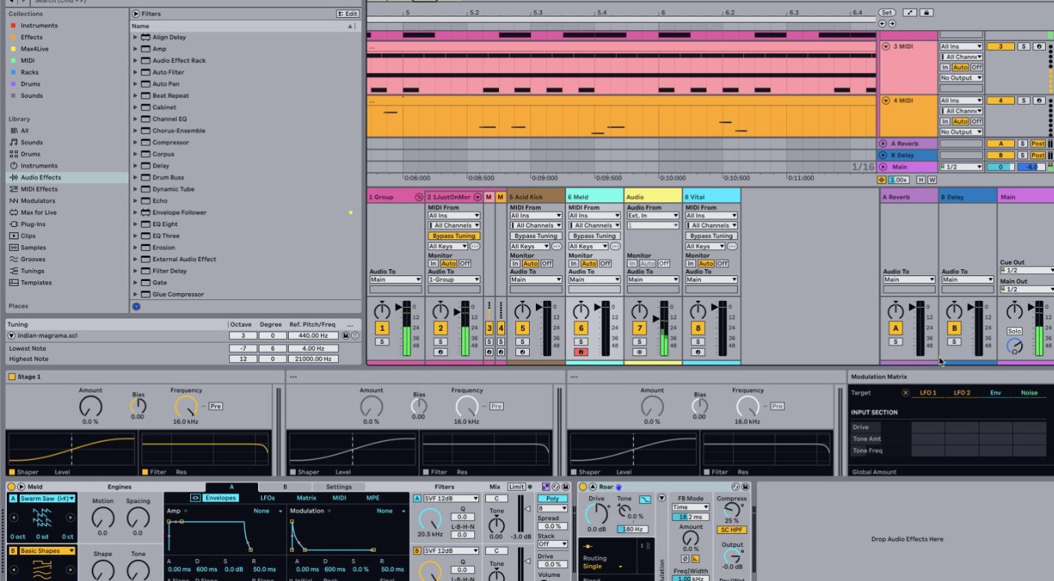Click the Ref. Pitch 440.00 Hz field
The image size is (1054, 581).
pos(313,336)
